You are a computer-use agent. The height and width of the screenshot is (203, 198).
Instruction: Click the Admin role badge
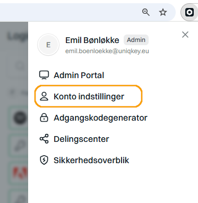[136, 40]
